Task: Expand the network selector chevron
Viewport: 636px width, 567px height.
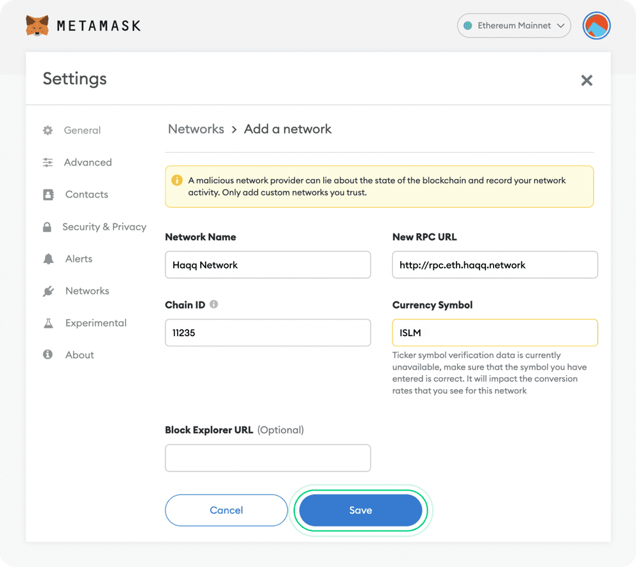Action: (562, 26)
